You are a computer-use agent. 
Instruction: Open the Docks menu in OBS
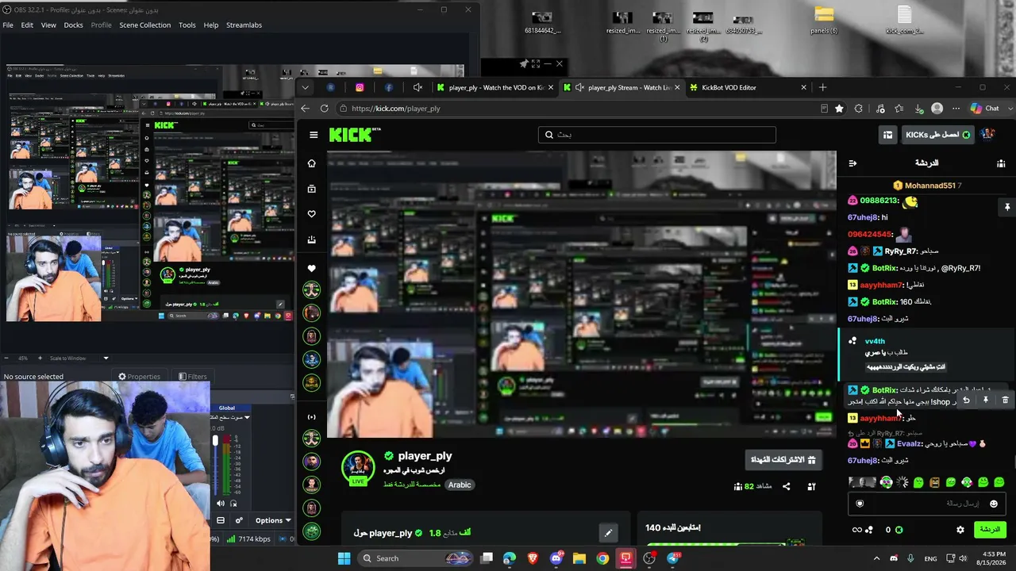(73, 25)
